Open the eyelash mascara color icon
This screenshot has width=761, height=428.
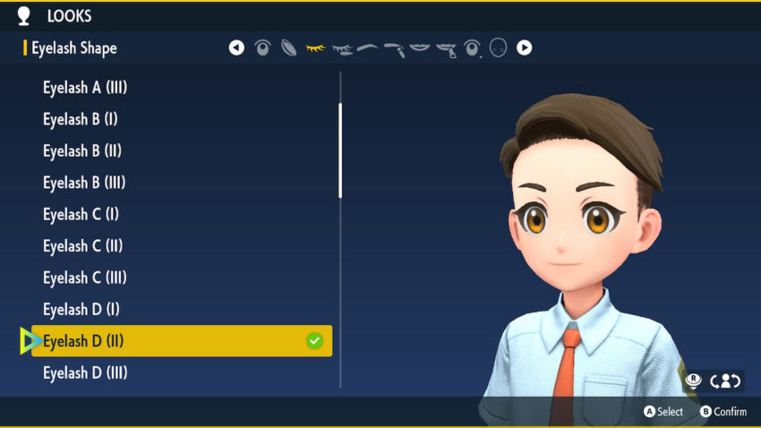[342, 49]
